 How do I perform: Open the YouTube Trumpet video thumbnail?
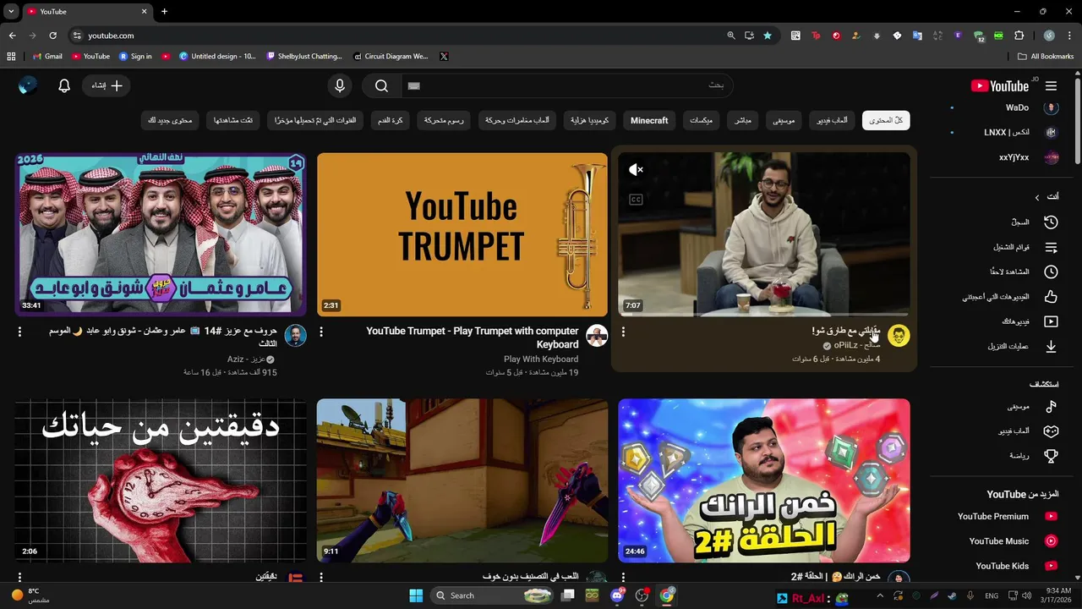click(462, 234)
